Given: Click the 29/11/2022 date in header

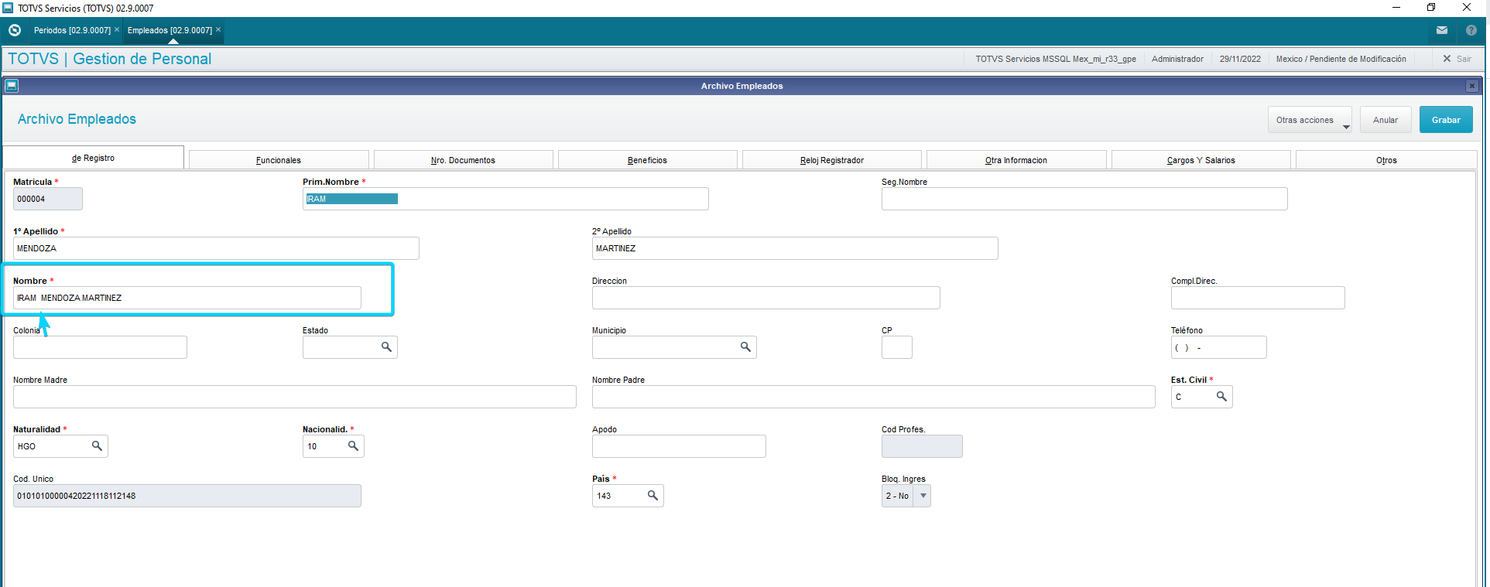Looking at the screenshot, I should tap(1240, 59).
